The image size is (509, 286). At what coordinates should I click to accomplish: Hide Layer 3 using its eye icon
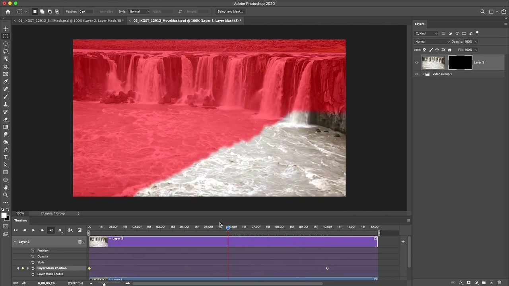point(417,62)
